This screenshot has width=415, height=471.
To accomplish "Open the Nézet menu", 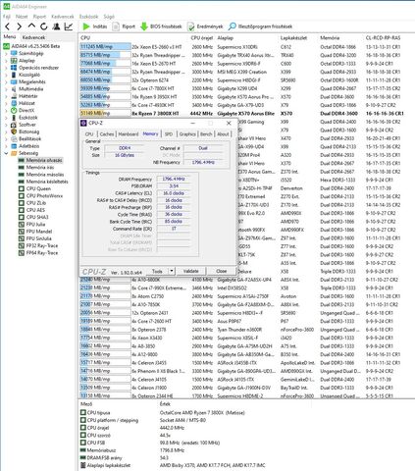I will 22,17.
